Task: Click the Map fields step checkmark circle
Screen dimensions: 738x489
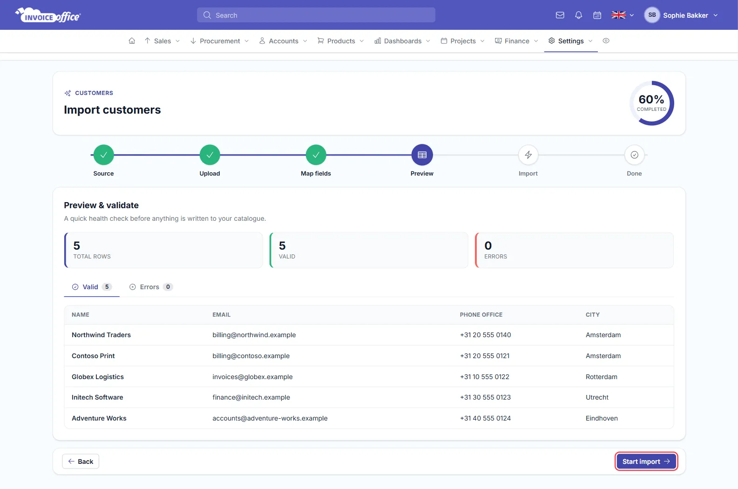Action: coord(316,155)
